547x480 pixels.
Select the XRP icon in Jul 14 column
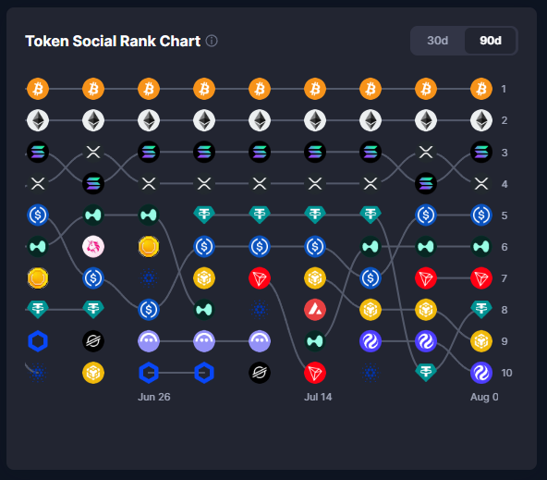click(x=315, y=183)
